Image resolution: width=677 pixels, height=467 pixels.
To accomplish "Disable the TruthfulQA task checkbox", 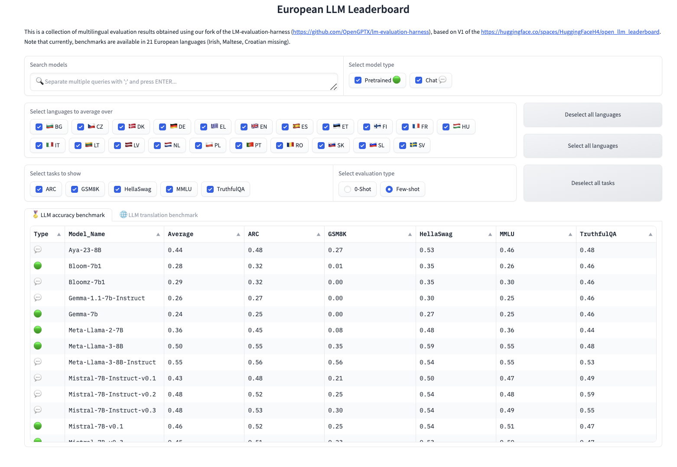I will tap(210, 189).
